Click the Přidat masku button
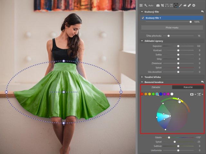The image size is (206, 154). pos(172,28)
